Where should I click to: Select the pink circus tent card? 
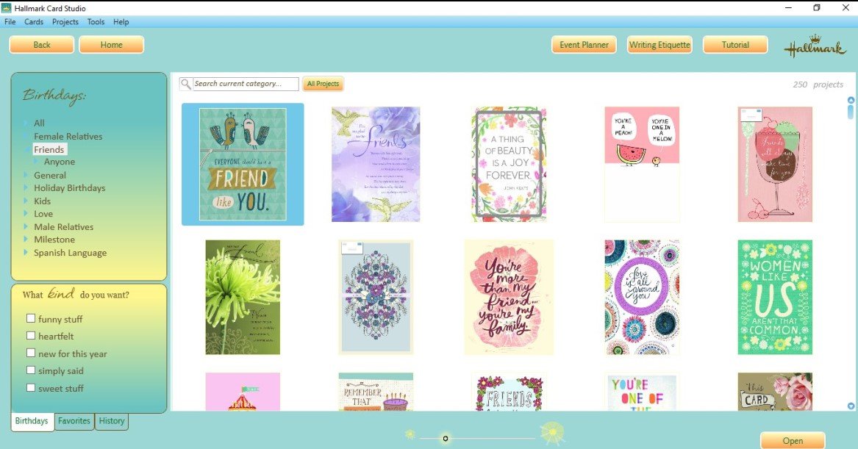point(243,392)
